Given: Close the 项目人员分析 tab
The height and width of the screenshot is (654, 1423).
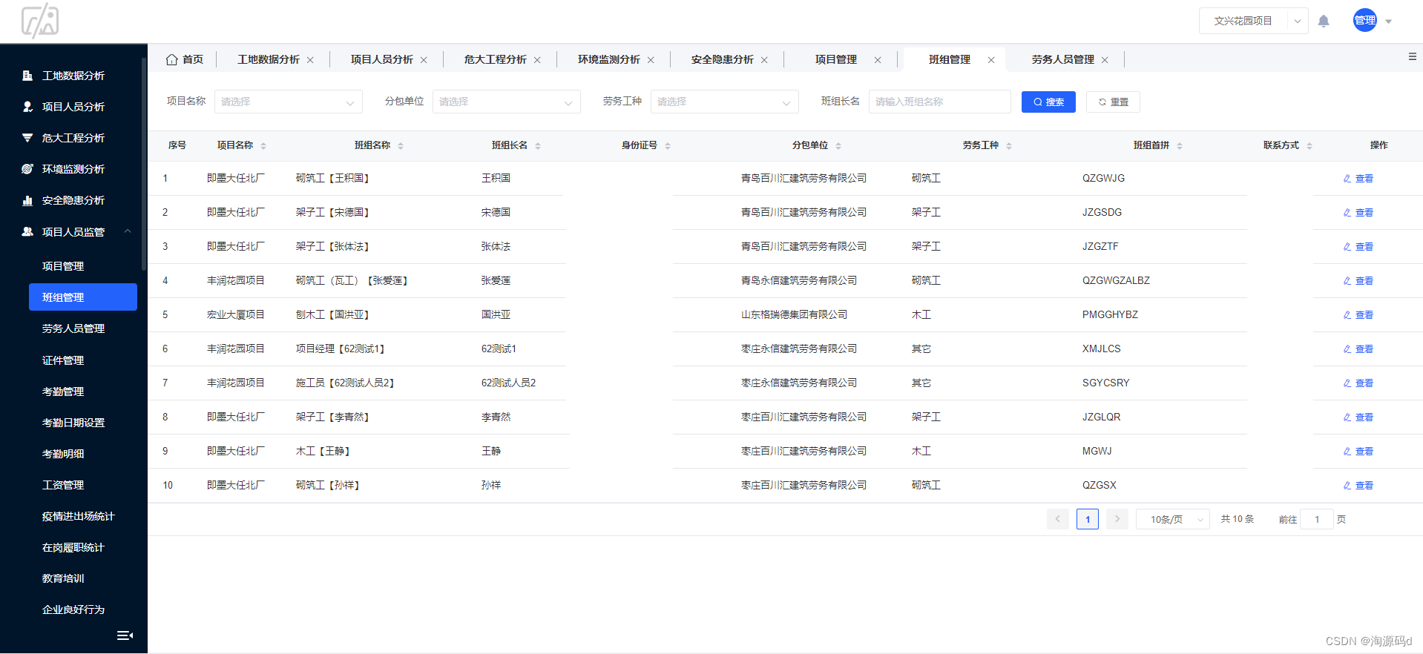Looking at the screenshot, I should pyautogui.click(x=424, y=60).
